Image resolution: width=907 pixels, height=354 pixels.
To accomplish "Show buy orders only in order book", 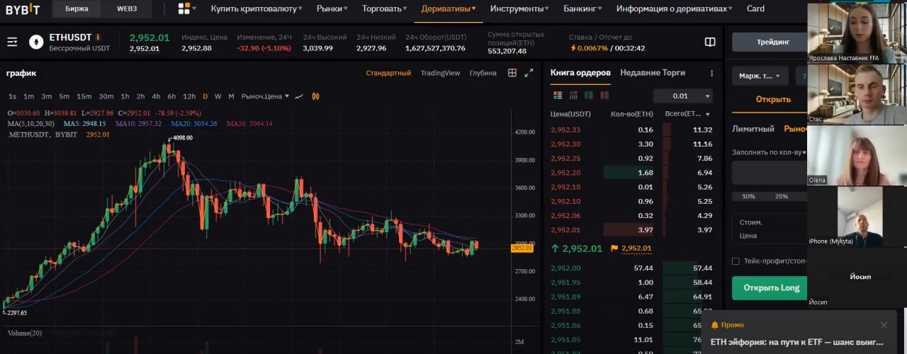I will (588, 96).
